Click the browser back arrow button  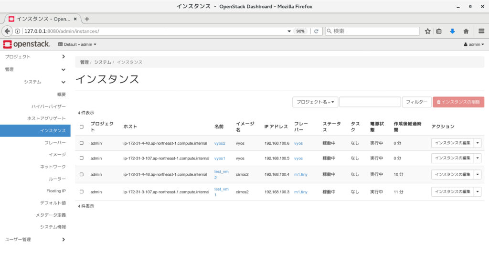tap(7, 31)
